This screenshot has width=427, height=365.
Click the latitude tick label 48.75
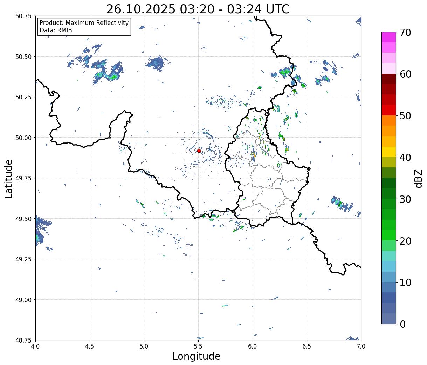pyautogui.click(x=23, y=340)
